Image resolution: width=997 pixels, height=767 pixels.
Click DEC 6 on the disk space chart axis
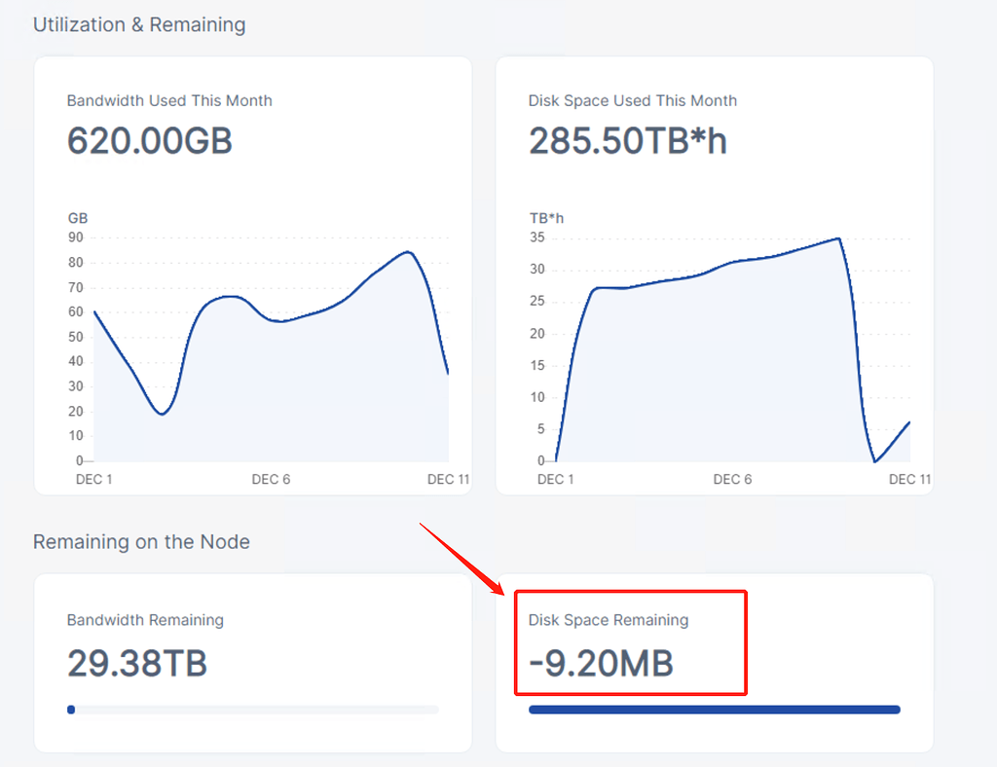pos(732,479)
